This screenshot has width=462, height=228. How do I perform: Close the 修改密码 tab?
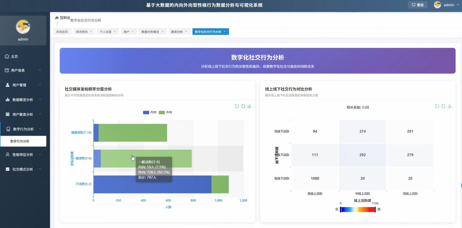91,31
